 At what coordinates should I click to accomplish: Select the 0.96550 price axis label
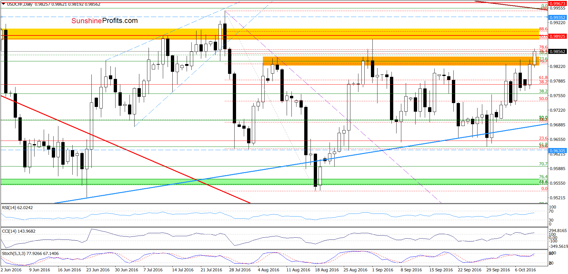pos(557,139)
